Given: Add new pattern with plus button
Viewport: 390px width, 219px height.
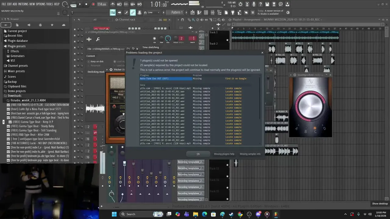Looking at the screenshot, I should point(186,12).
